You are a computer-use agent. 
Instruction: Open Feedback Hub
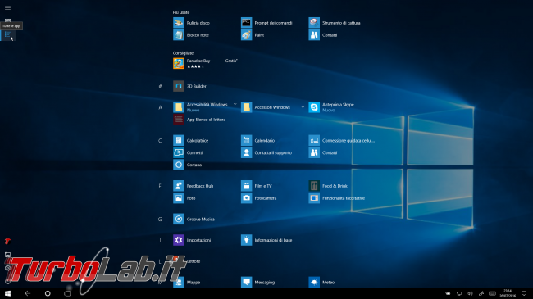[x=194, y=186]
